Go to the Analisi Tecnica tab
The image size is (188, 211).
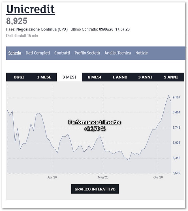click(118, 53)
